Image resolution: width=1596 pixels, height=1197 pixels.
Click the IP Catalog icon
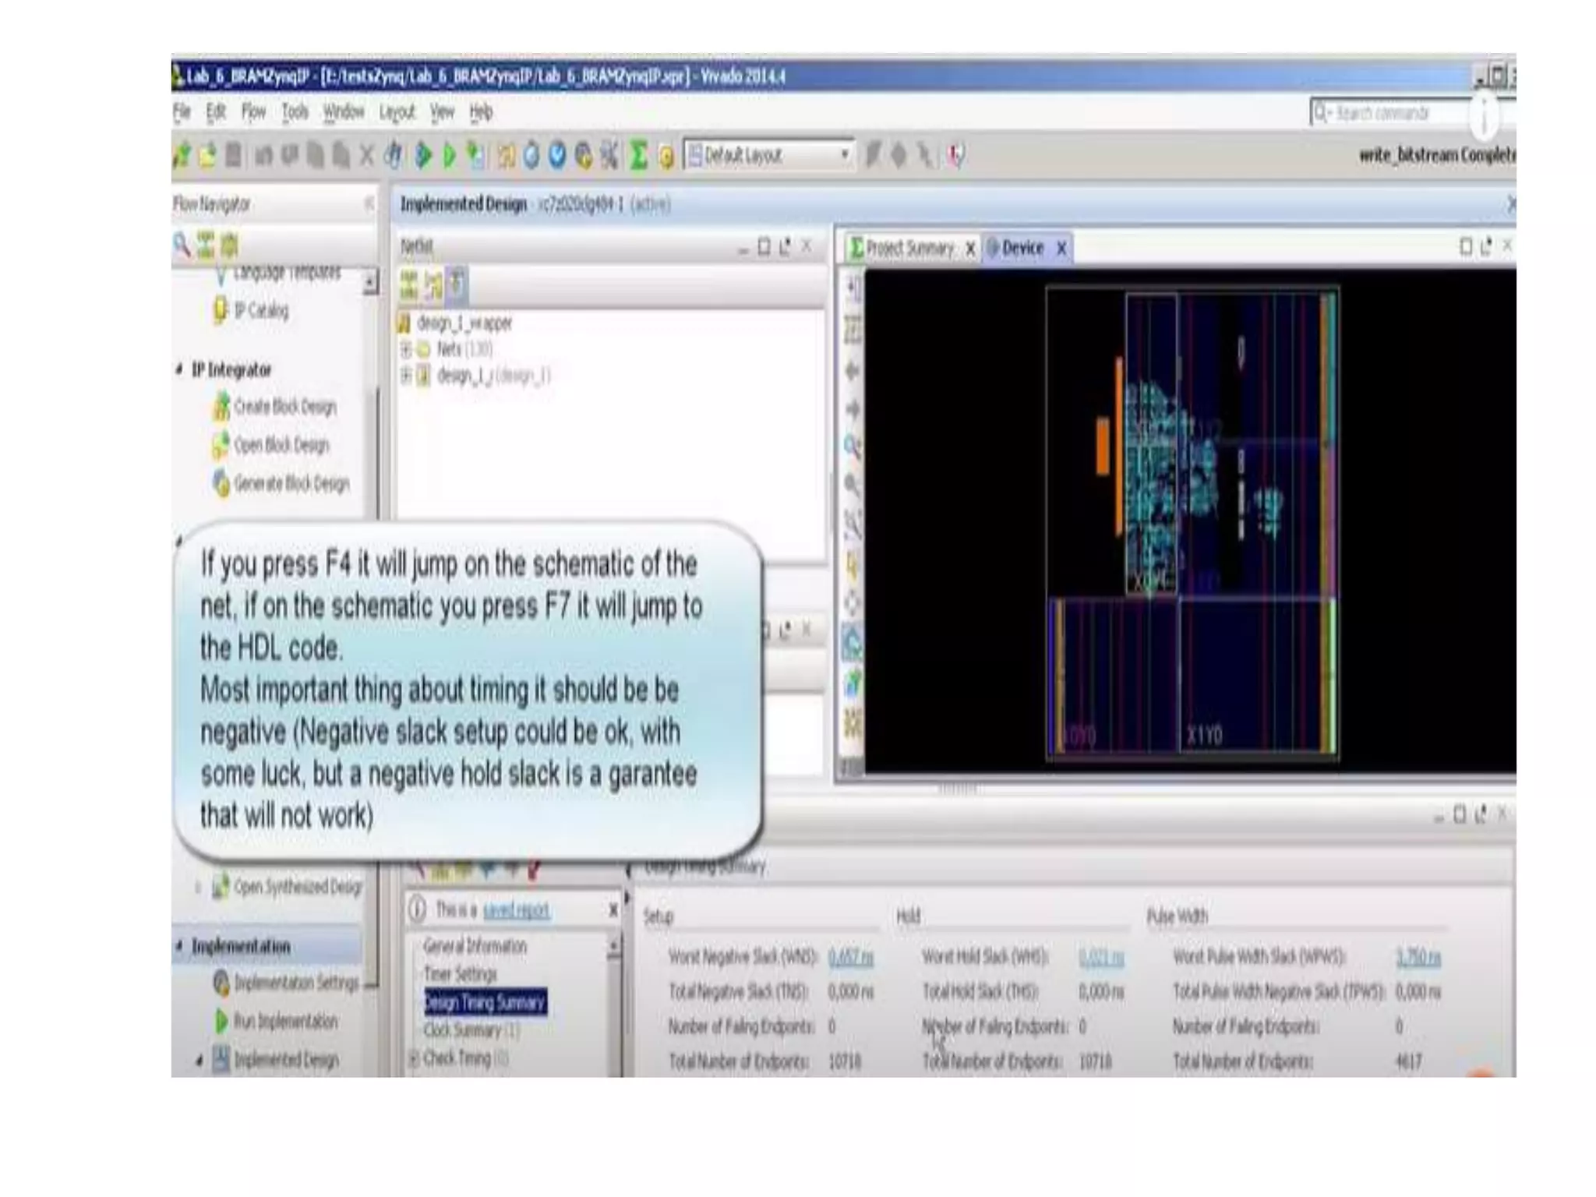[x=221, y=310]
